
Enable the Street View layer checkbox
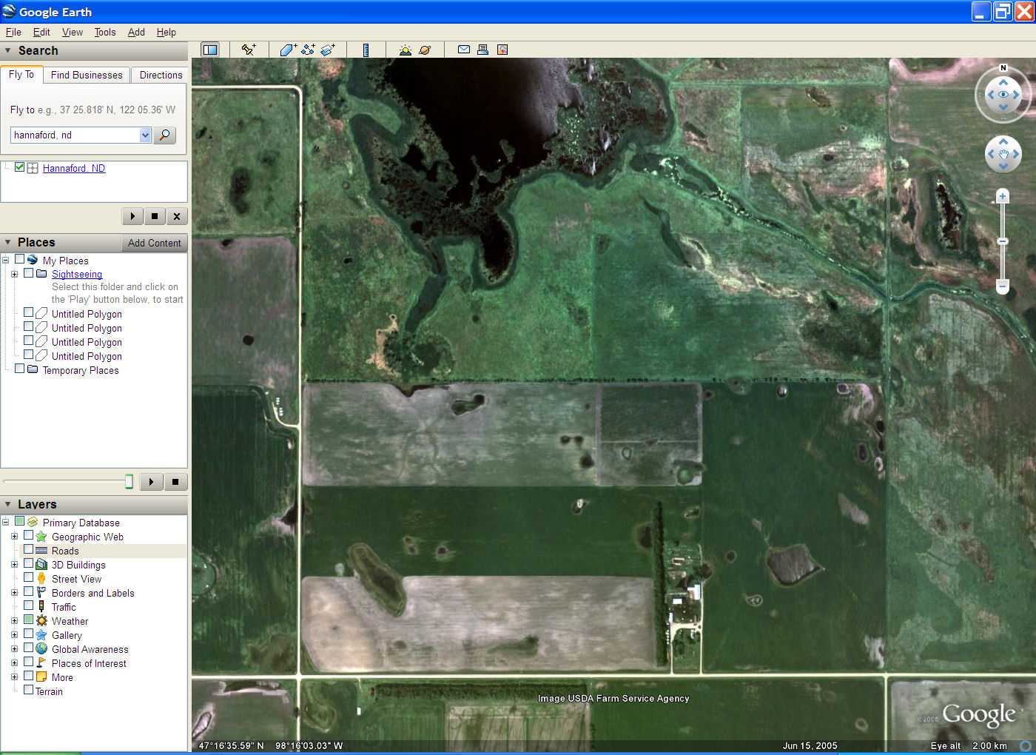tap(29, 577)
